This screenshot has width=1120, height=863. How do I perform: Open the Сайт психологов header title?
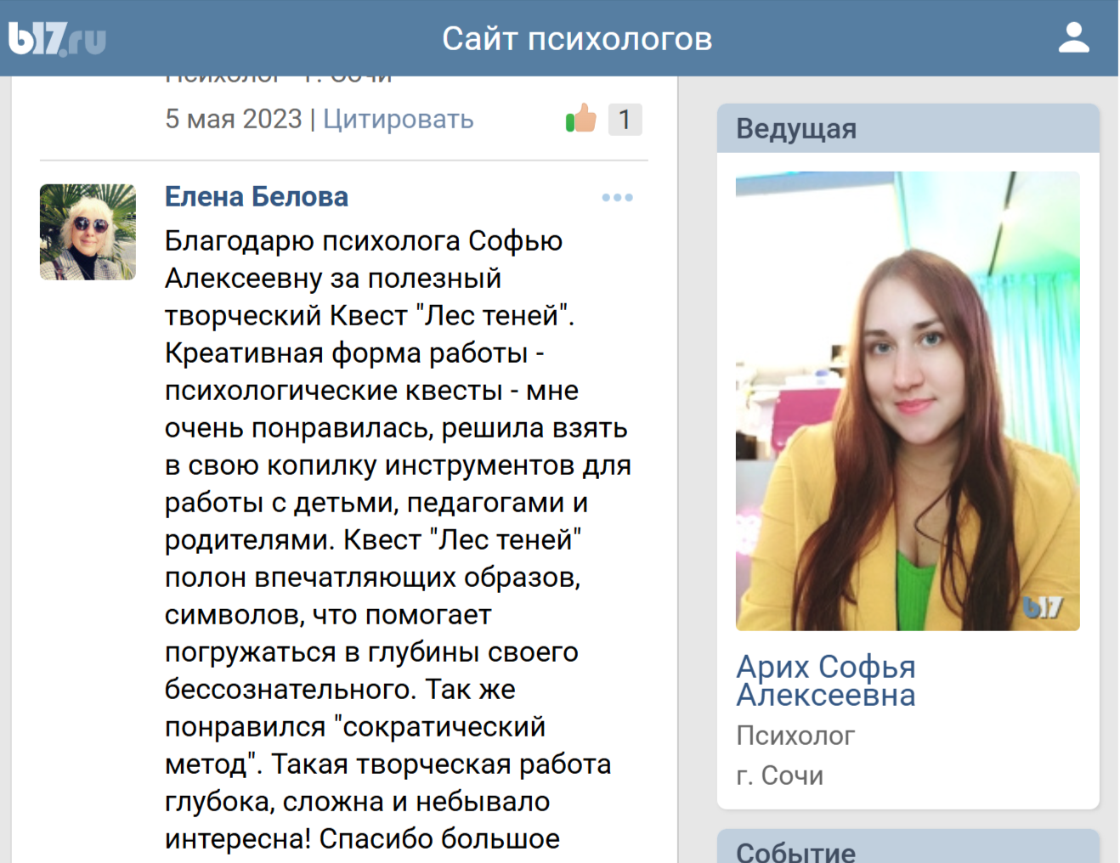point(576,39)
